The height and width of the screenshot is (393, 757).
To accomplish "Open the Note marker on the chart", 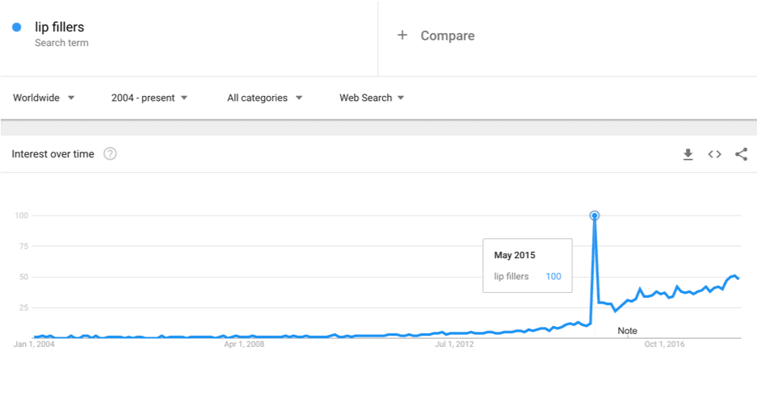I will tap(627, 331).
